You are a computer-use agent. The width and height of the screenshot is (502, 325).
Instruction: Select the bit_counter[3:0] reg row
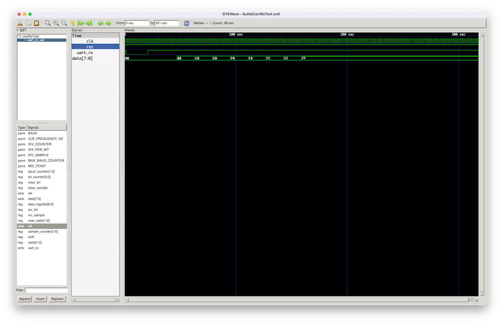[x=42, y=177]
